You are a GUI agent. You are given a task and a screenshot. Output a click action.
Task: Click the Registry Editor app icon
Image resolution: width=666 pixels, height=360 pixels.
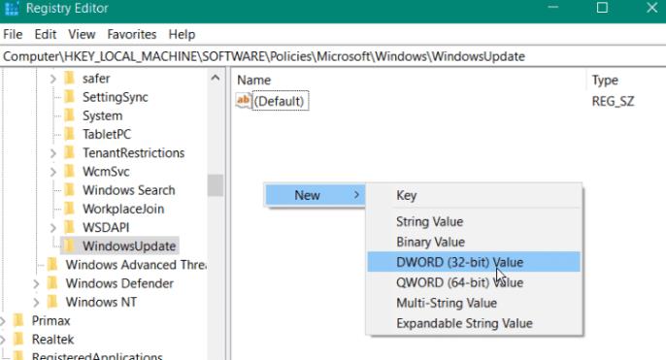[12, 8]
